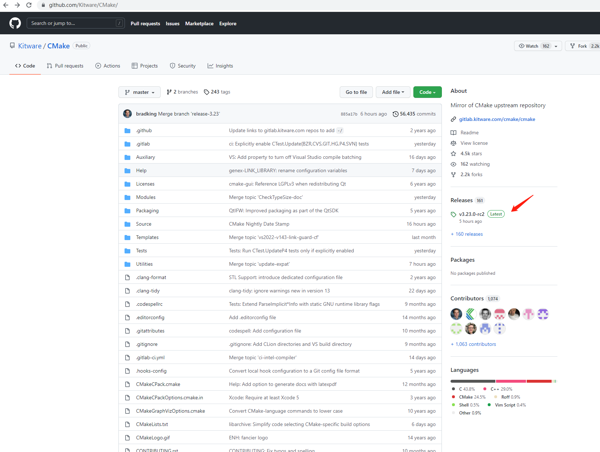Click the C language segment of language bar
The image size is (600, 452).
473,381
